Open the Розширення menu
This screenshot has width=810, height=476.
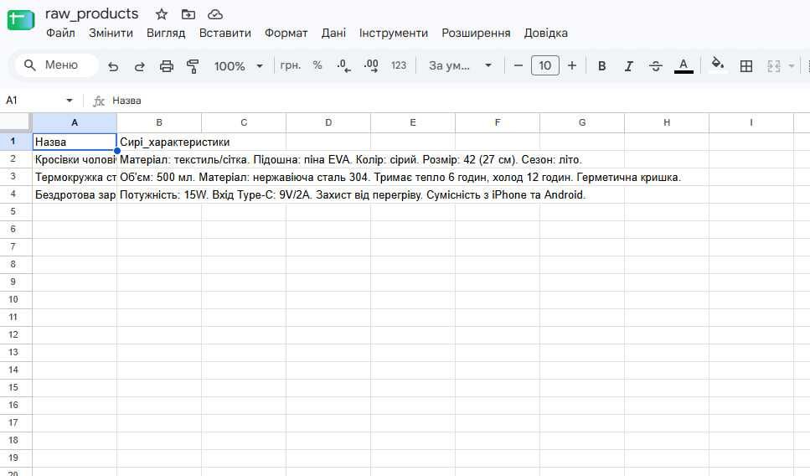pos(476,33)
